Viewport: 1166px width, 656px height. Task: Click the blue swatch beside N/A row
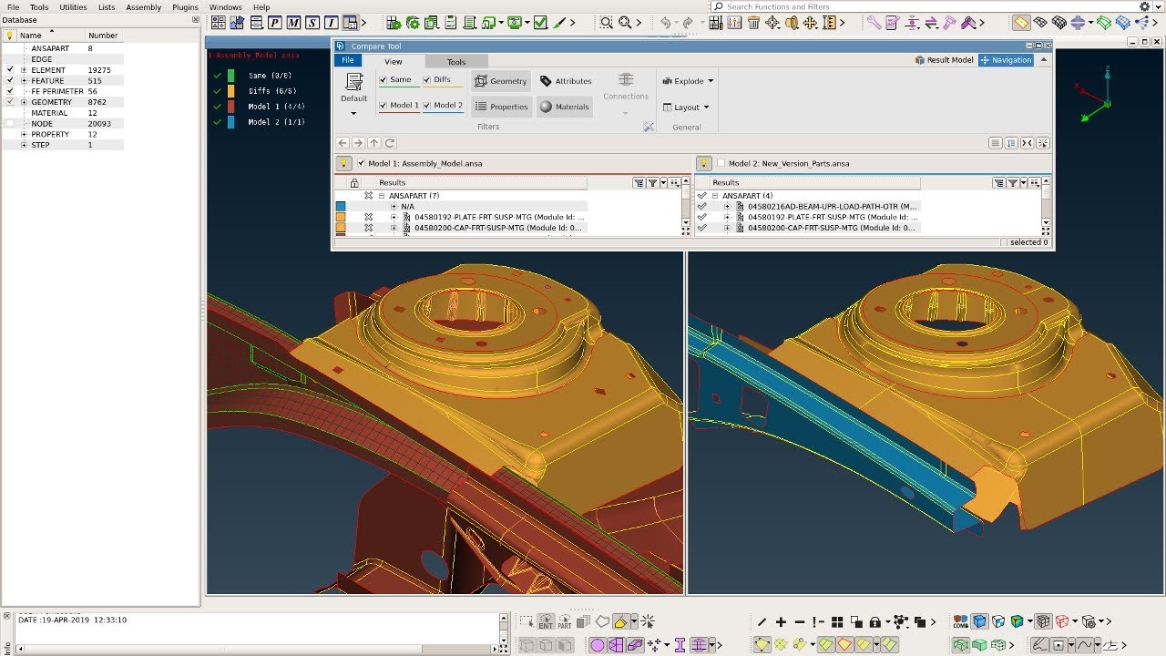coord(341,207)
